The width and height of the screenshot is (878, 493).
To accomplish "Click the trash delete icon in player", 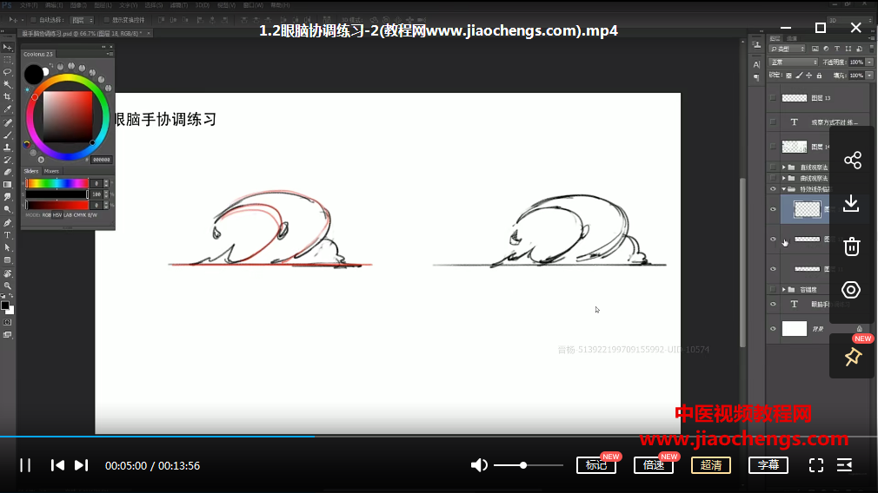I will pyautogui.click(x=852, y=246).
